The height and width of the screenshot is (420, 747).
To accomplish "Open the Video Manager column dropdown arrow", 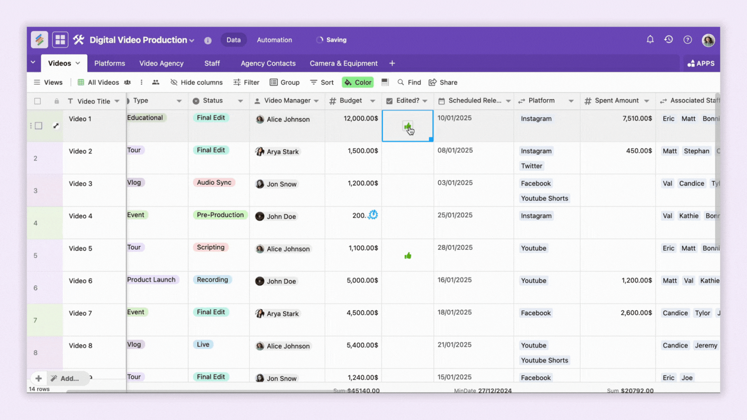I will pos(316,101).
